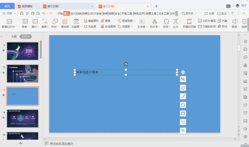Insert 智能图形 smart graphic
This screenshot has height=147, width=249.
(91, 21)
